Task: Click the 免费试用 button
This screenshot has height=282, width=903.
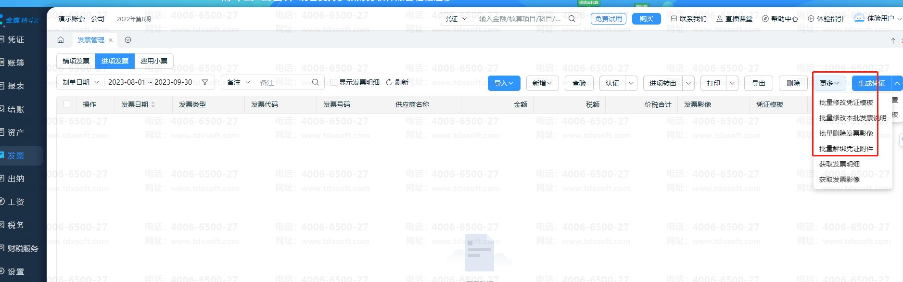Action: click(x=608, y=19)
